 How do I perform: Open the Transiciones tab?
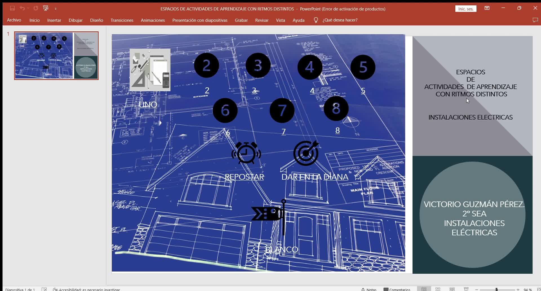tap(122, 20)
